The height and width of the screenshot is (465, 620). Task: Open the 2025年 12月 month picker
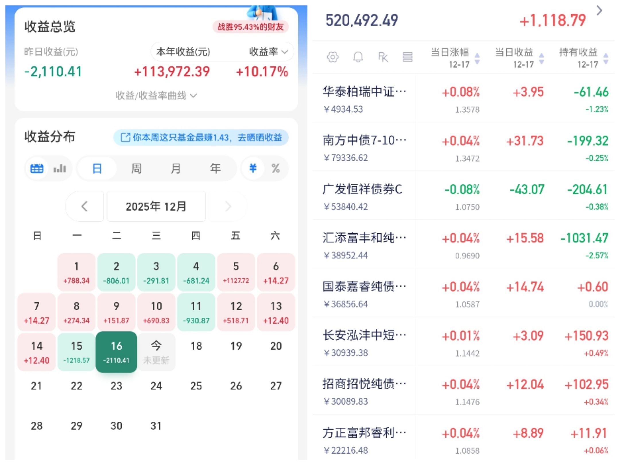[x=156, y=206]
